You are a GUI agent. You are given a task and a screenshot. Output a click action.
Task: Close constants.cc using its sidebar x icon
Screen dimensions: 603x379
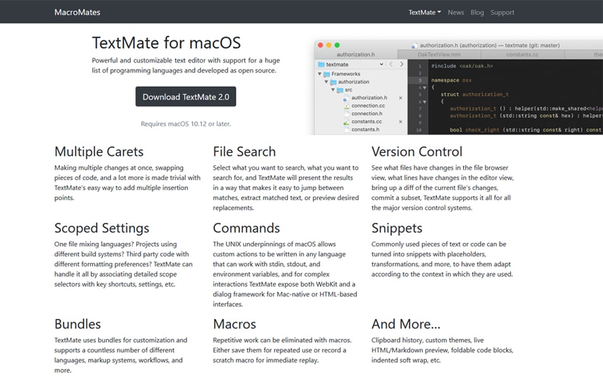coord(400,121)
